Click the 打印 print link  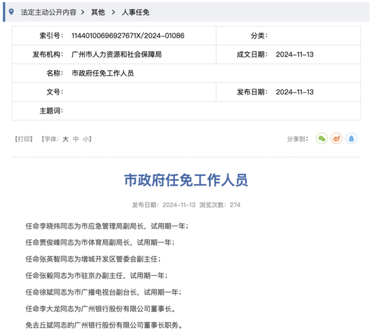[24, 139]
